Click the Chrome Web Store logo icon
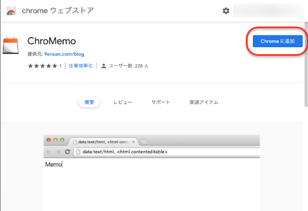This screenshot has height=211, width=308. pos(11,11)
